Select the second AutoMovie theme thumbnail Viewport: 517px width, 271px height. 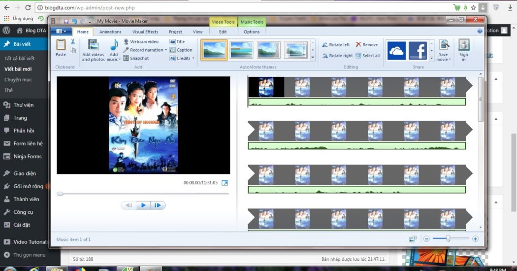pos(241,50)
